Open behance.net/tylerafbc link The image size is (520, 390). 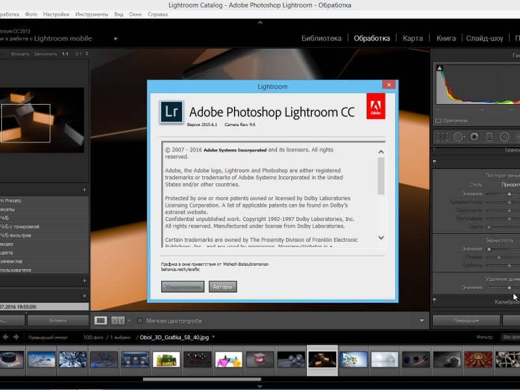click(x=181, y=270)
